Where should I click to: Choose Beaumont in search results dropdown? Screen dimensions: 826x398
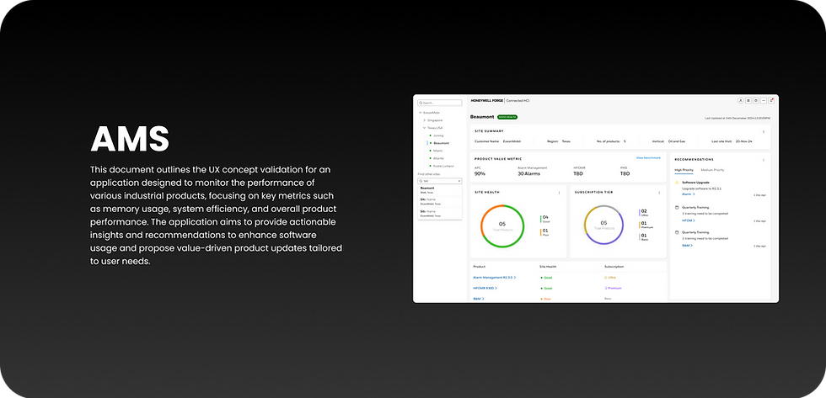click(440, 189)
